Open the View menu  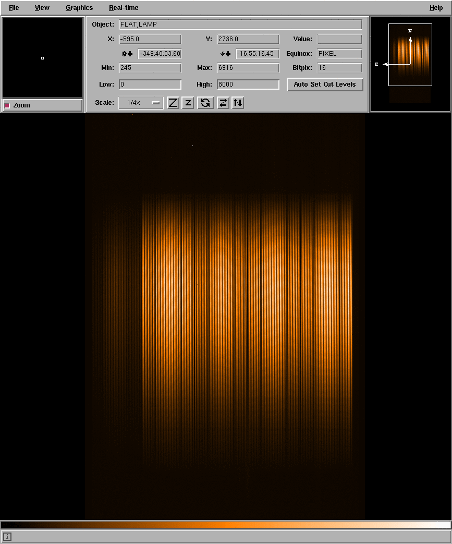pyautogui.click(x=42, y=8)
